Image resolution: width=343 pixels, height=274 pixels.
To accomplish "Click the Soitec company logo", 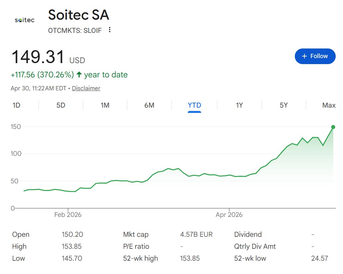I will [25, 20].
